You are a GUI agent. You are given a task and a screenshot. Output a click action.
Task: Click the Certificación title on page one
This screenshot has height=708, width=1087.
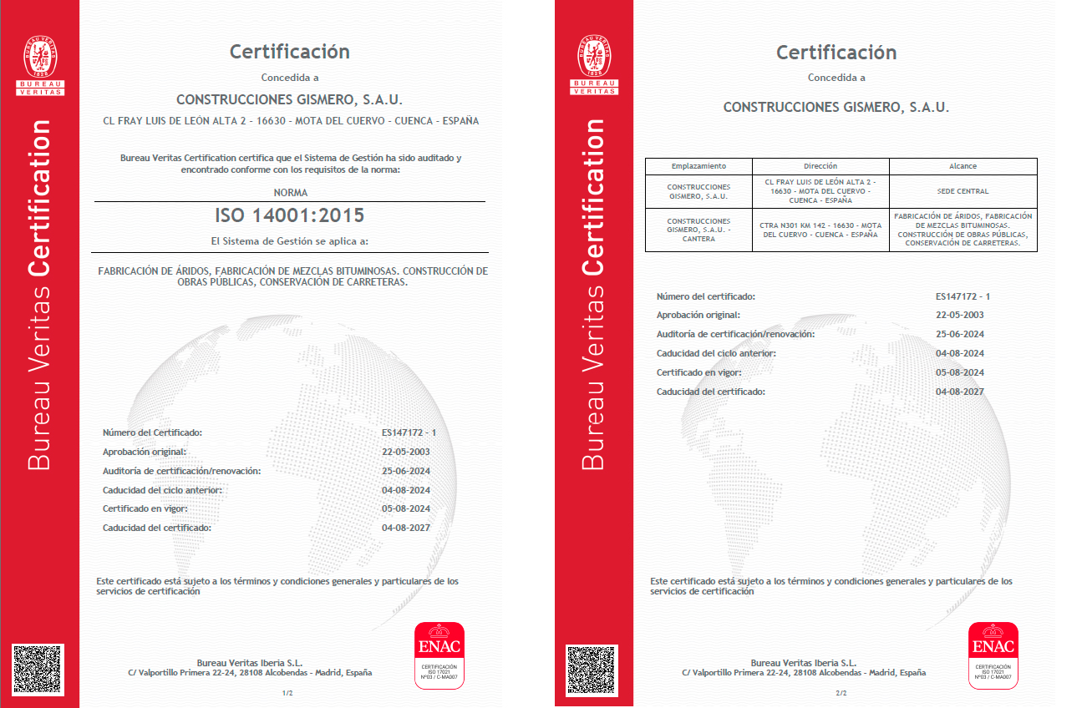290,52
